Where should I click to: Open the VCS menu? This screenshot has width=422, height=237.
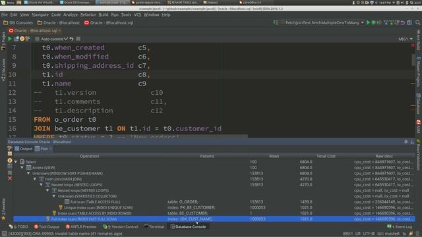click(x=137, y=14)
